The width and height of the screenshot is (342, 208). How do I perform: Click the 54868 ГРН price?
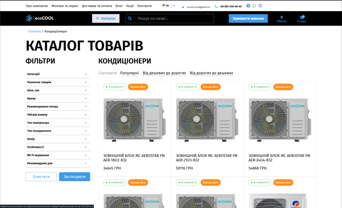(258, 168)
